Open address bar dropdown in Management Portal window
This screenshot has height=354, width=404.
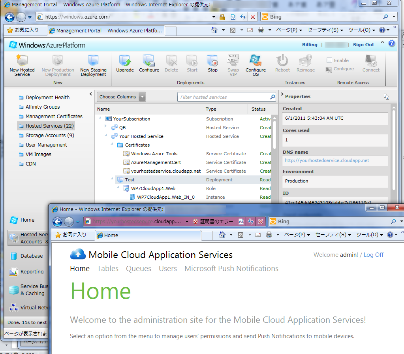click(x=214, y=17)
